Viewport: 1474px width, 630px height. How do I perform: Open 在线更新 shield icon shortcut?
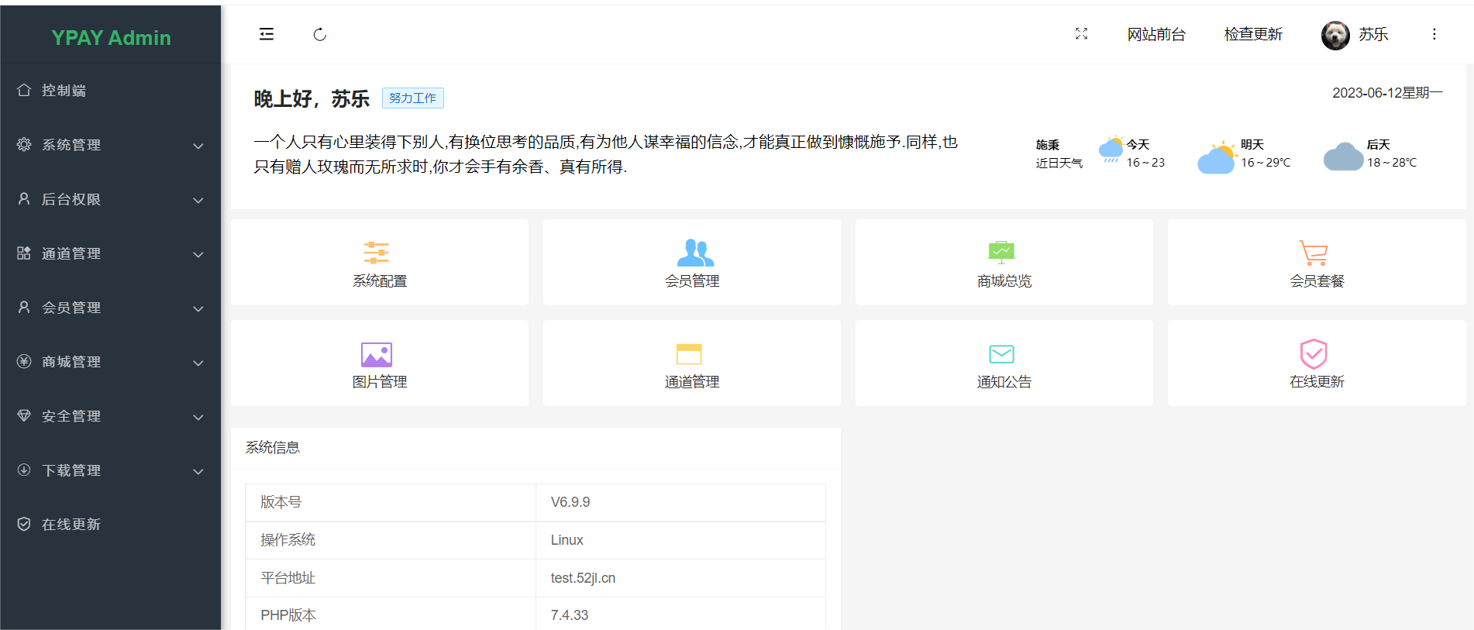point(1314,354)
